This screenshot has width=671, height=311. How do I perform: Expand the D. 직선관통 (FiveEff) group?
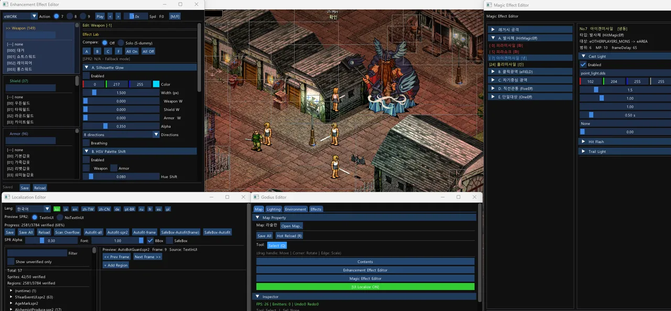pyautogui.click(x=530, y=88)
